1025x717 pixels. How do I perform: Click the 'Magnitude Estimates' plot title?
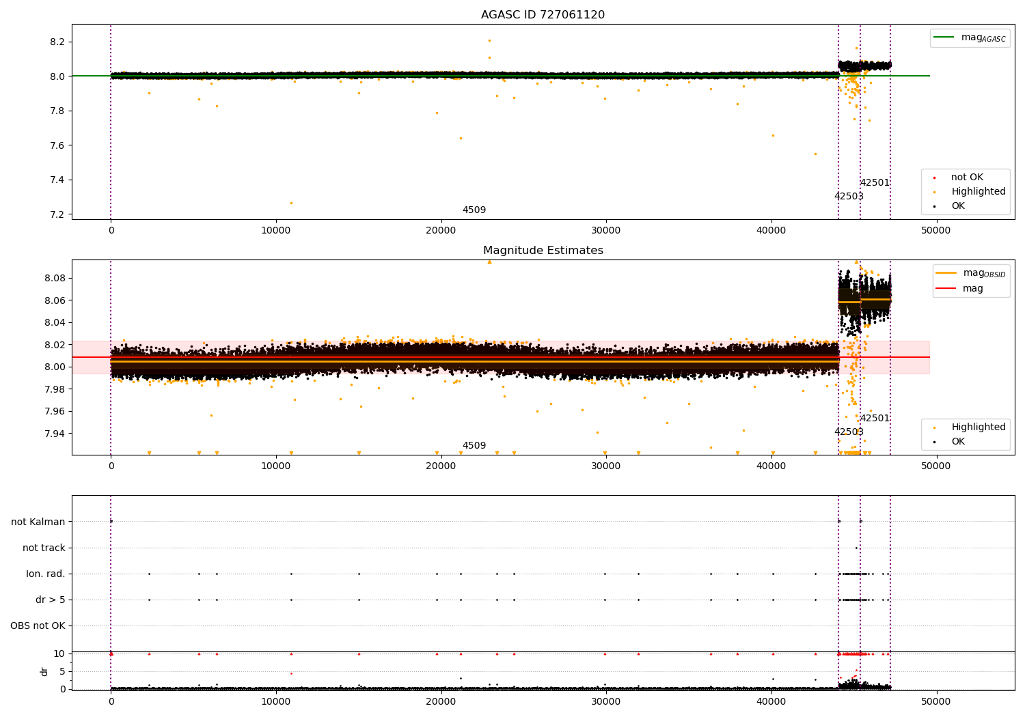click(x=543, y=251)
